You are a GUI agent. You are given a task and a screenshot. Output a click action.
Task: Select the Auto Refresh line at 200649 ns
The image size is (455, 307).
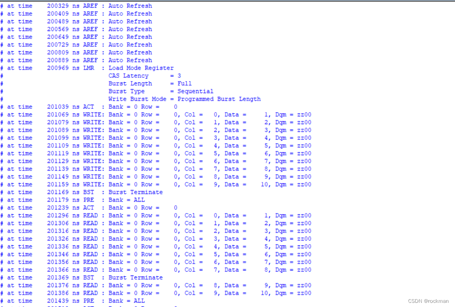pyautogui.click(x=76, y=37)
